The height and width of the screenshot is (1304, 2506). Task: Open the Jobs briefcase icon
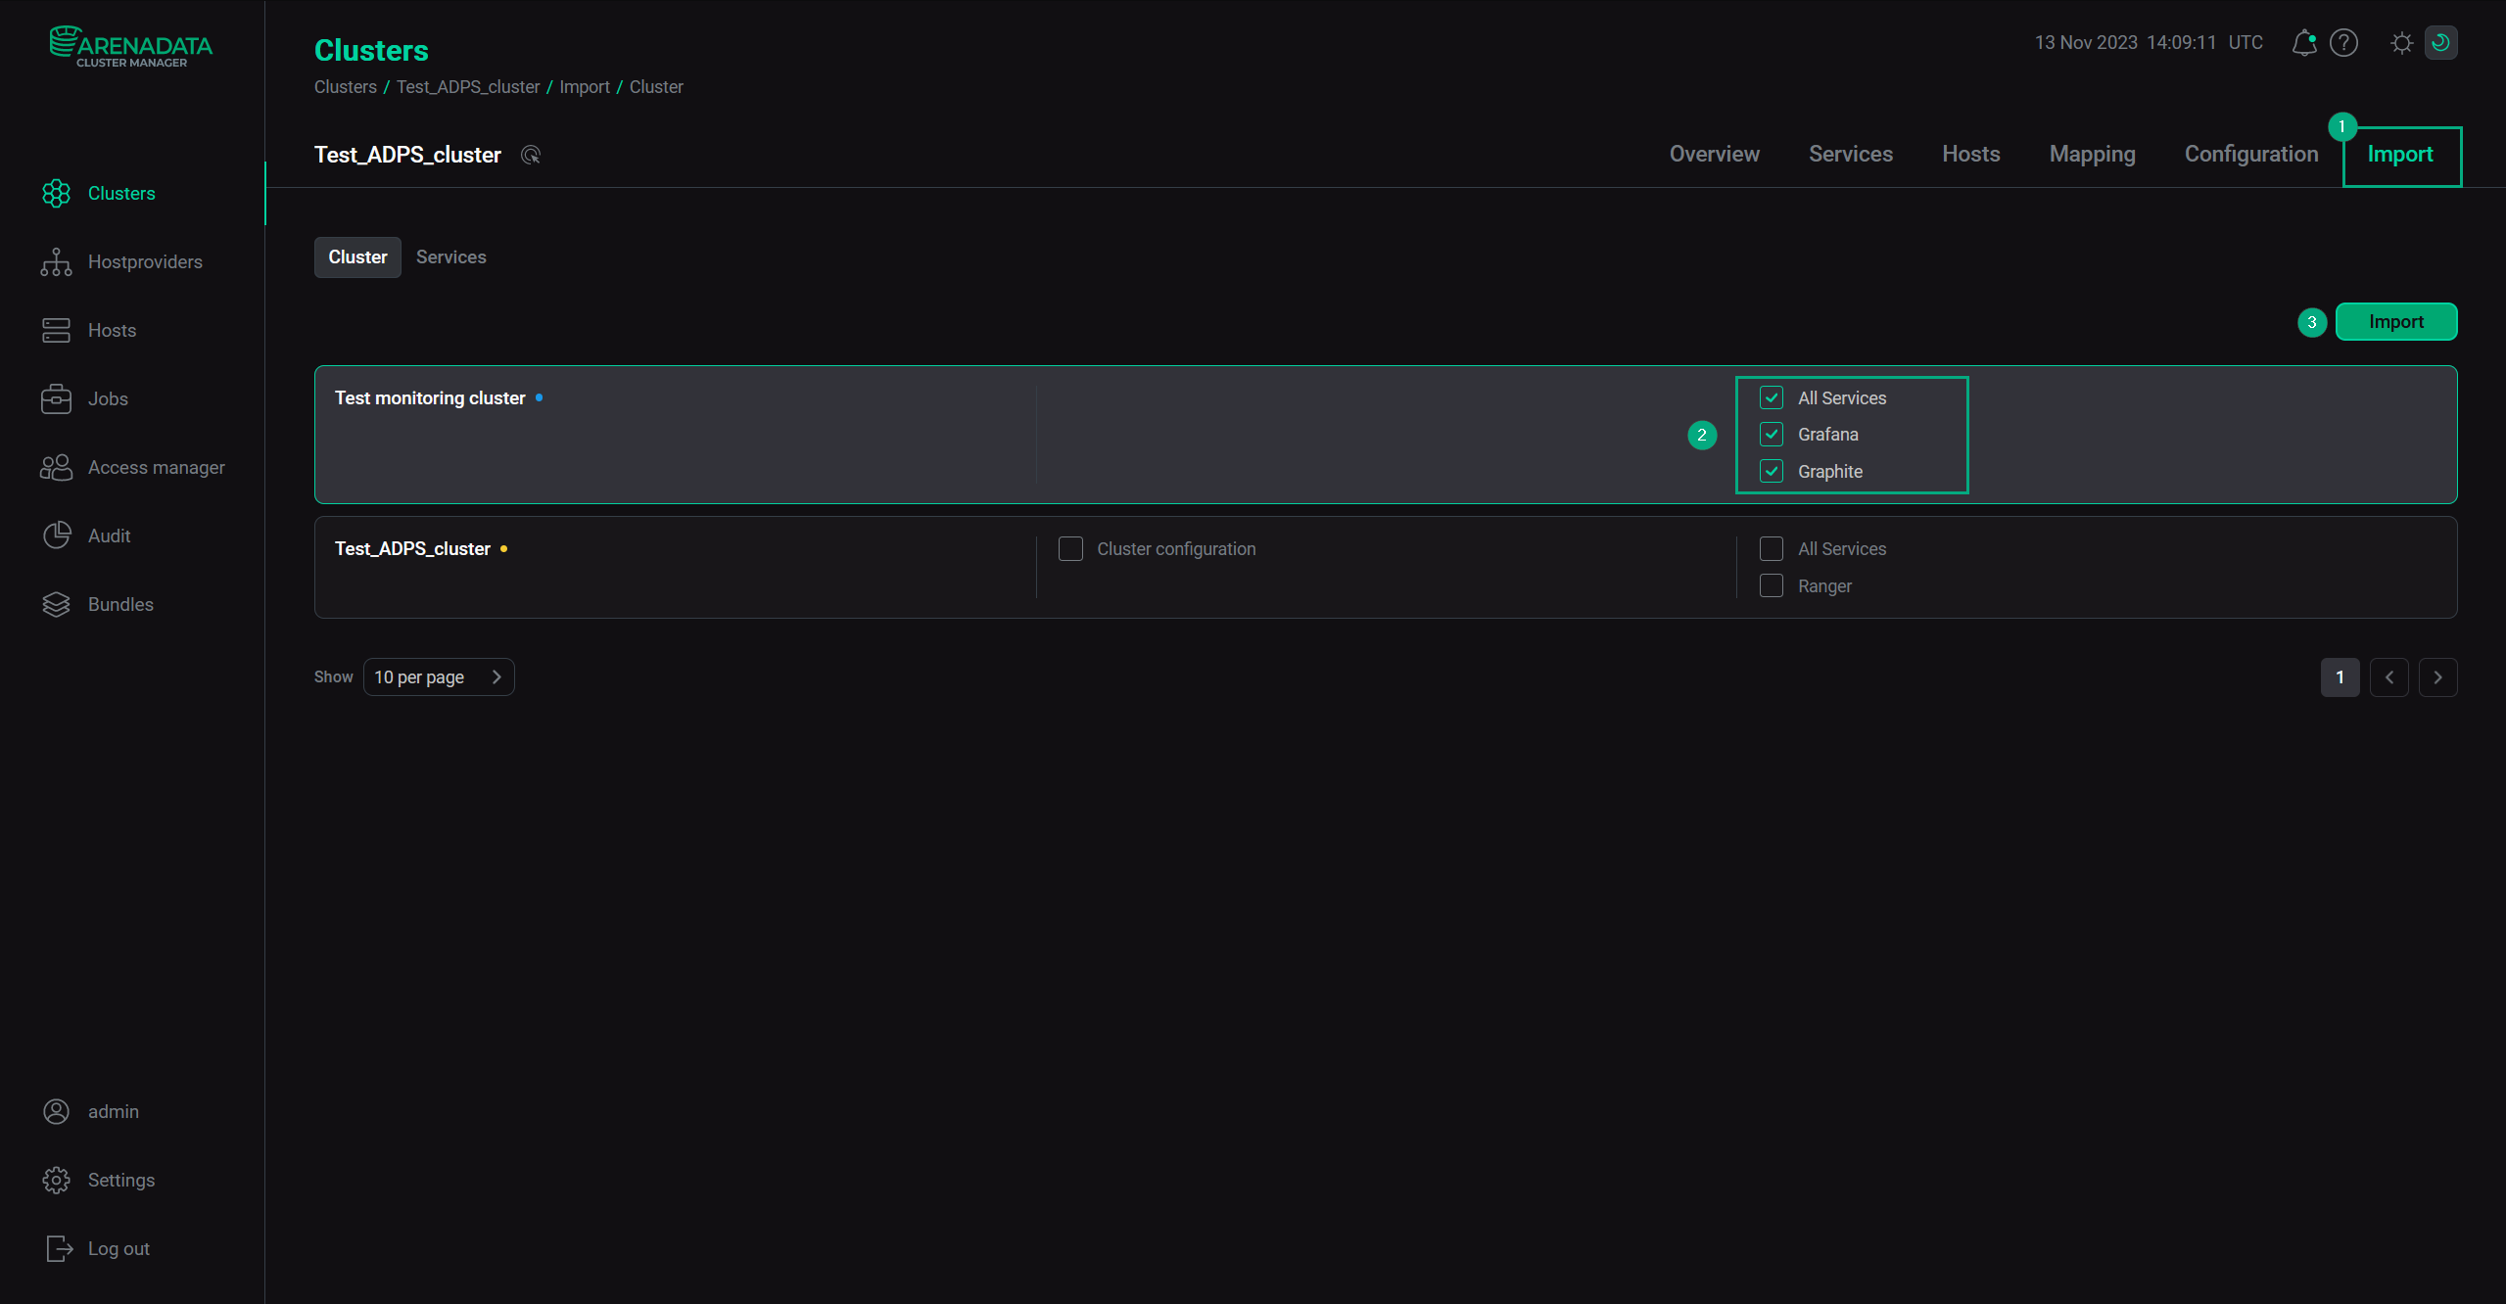pos(57,398)
